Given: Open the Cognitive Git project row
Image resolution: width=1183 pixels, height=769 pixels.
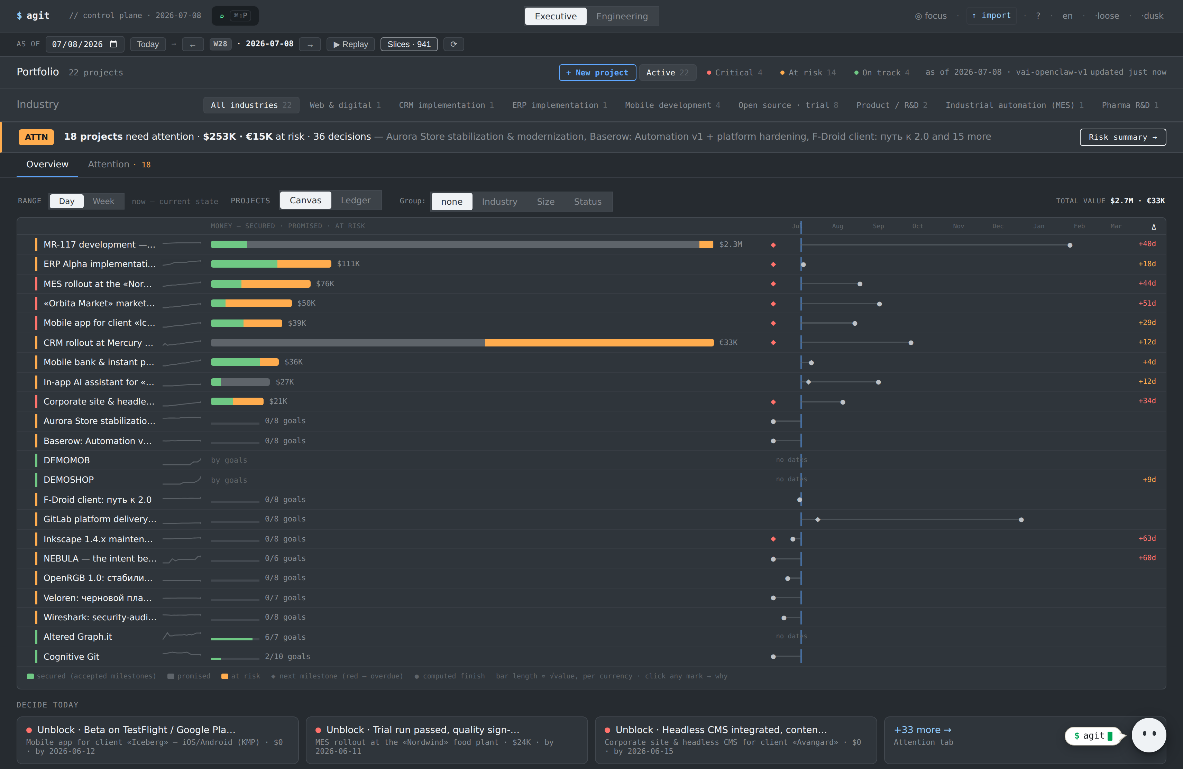Looking at the screenshot, I should coord(591,657).
